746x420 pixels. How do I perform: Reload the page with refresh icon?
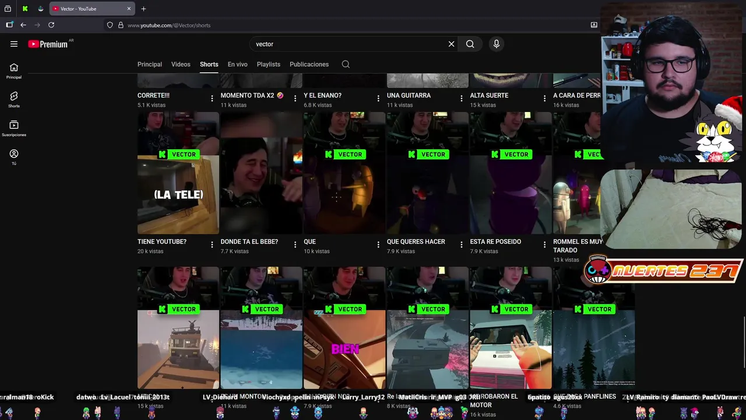point(51,25)
